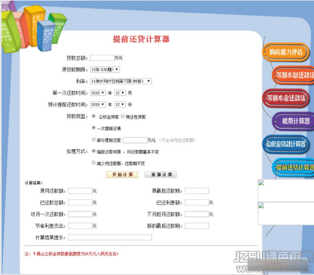This screenshot has width=314, height=275.
Task: Open the 预计提前还款时间 month dropdown
Action: (x=120, y=104)
